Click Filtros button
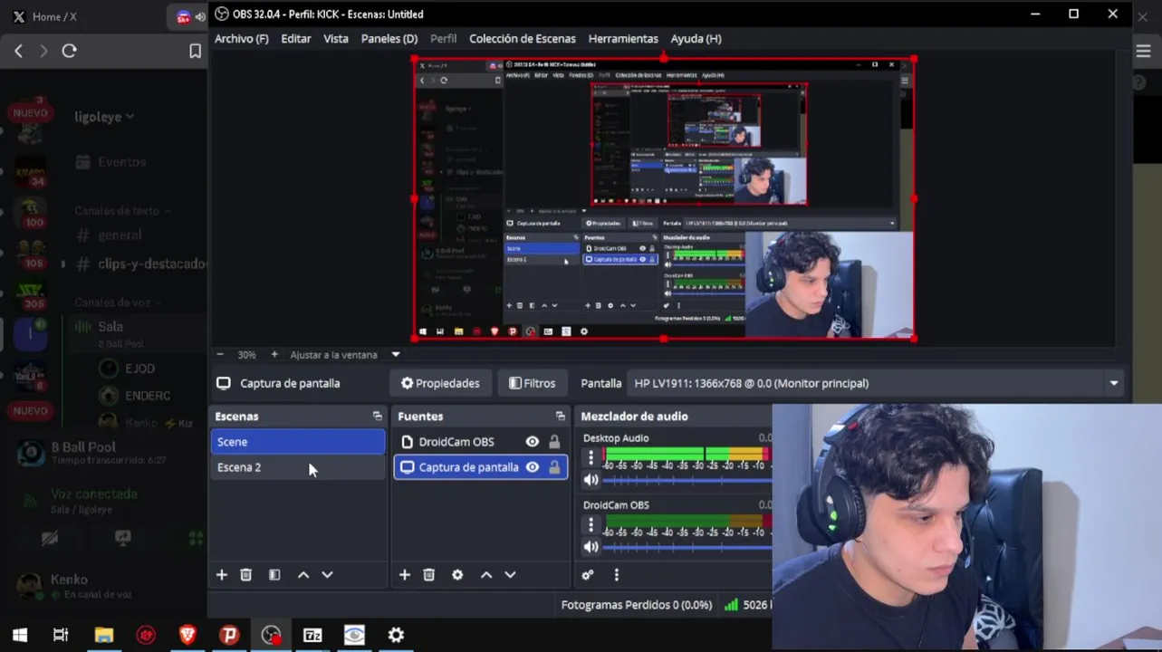Image resolution: width=1162 pixels, height=652 pixels. click(x=533, y=383)
